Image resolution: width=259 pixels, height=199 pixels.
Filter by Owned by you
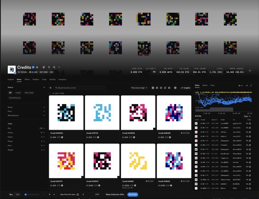[15, 98]
